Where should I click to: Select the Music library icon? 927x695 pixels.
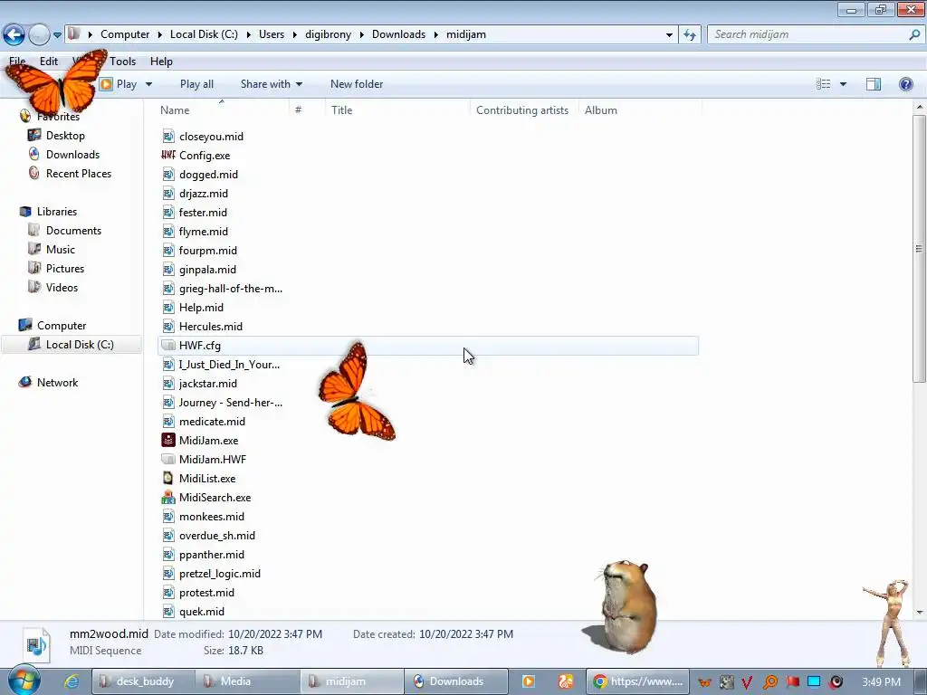[34, 249]
